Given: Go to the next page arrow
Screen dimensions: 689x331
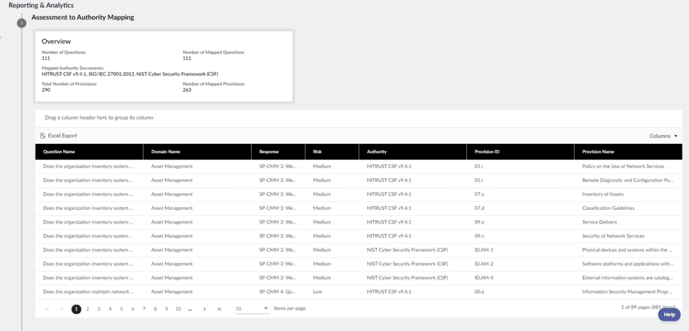Looking at the screenshot, I should pos(204,309).
